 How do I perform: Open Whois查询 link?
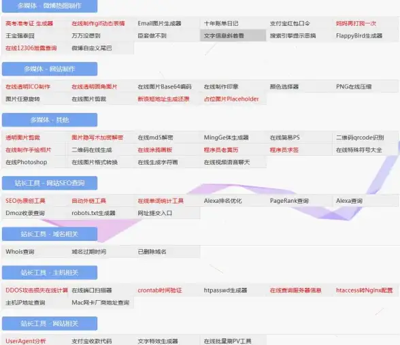(20, 252)
